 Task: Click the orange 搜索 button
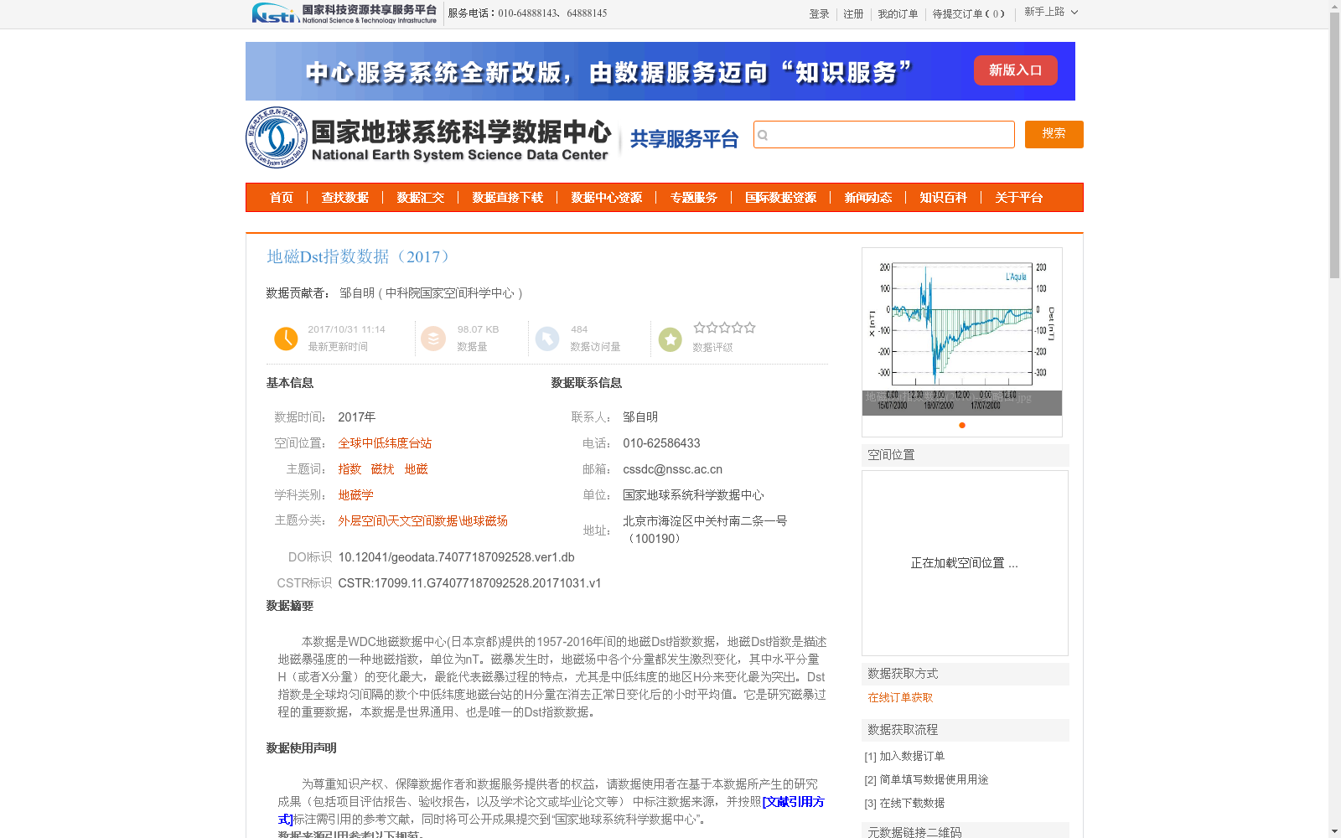tap(1054, 134)
